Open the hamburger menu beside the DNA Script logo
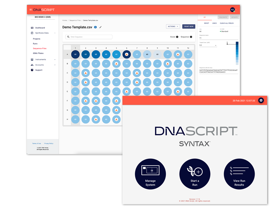Viewport: 278px width, 208px height. click(x=31, y=10)
